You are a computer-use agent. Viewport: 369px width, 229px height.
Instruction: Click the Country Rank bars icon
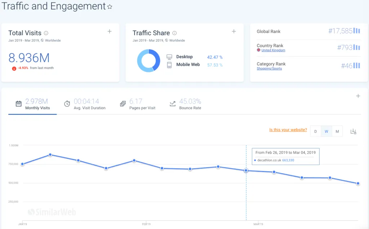(x=357, y=47)
